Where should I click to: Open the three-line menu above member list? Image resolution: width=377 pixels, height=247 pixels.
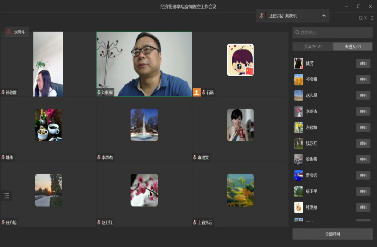point(372,18)
